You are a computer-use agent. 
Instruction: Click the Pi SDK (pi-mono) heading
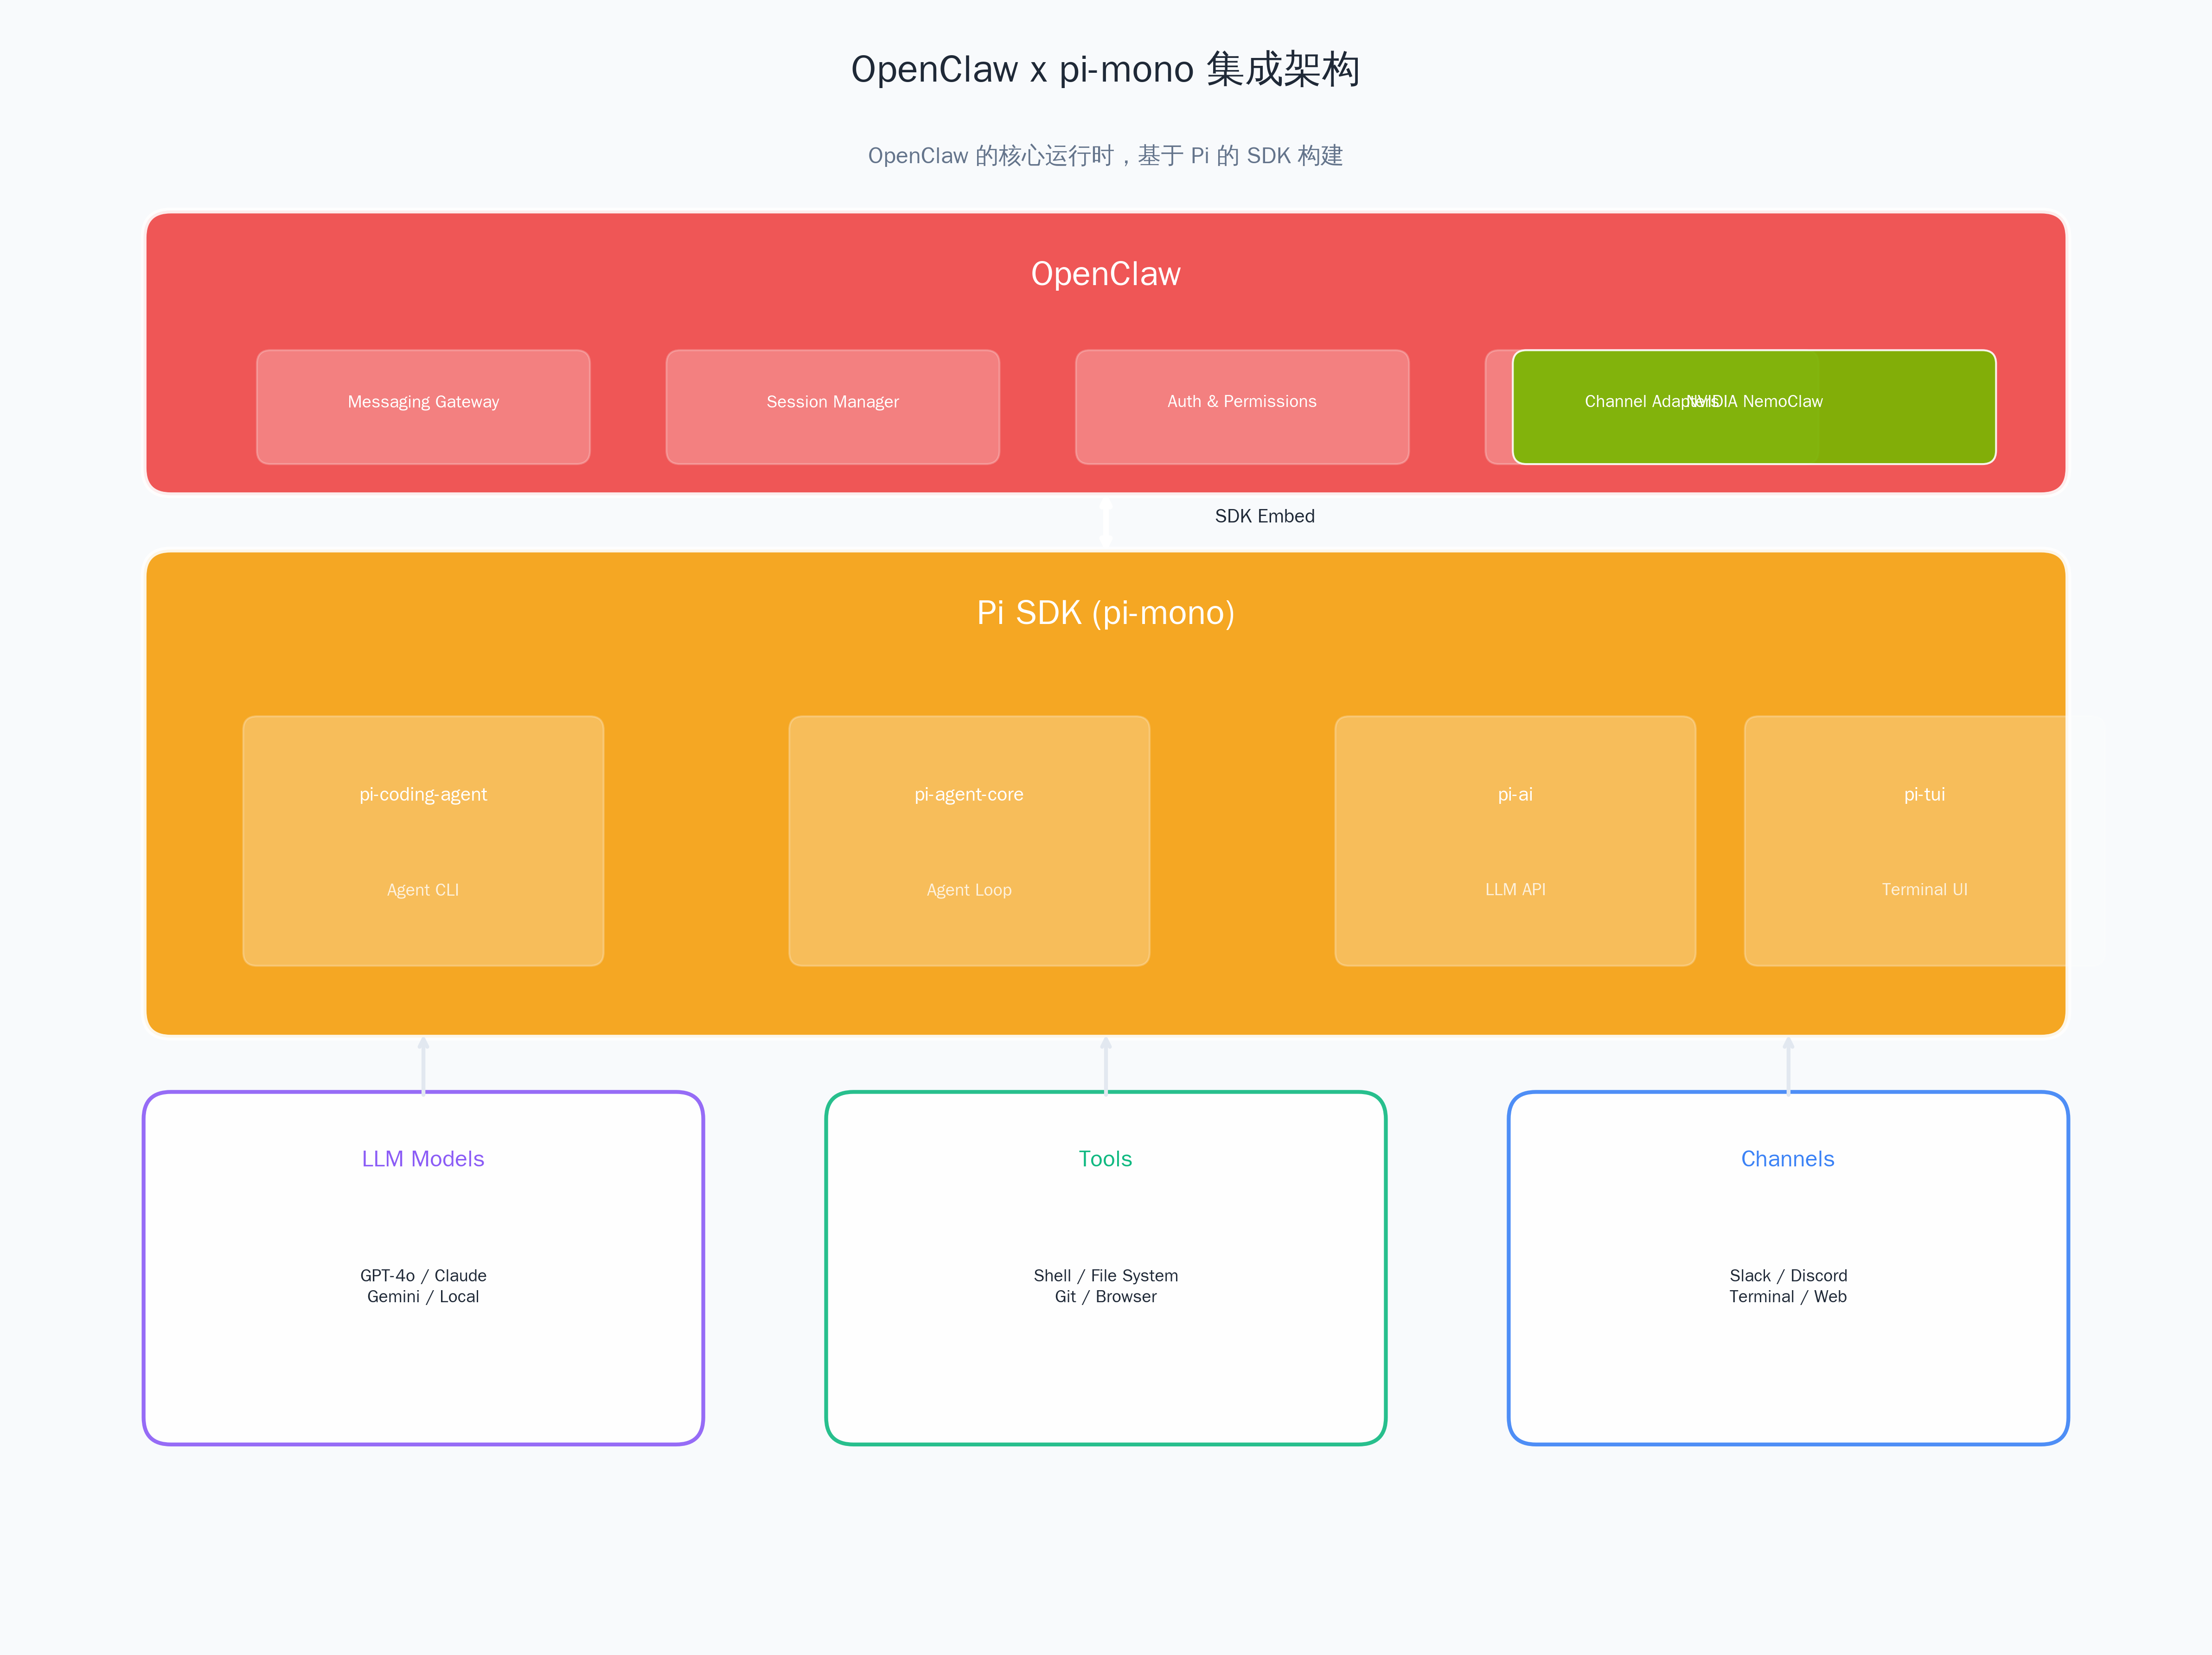(1105, 613)
